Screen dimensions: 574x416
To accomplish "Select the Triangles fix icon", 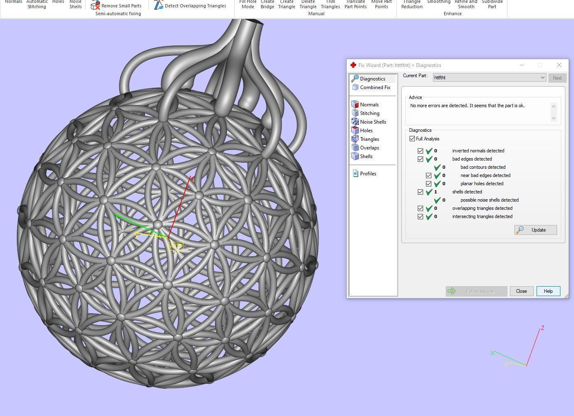I will coord(355,139).
